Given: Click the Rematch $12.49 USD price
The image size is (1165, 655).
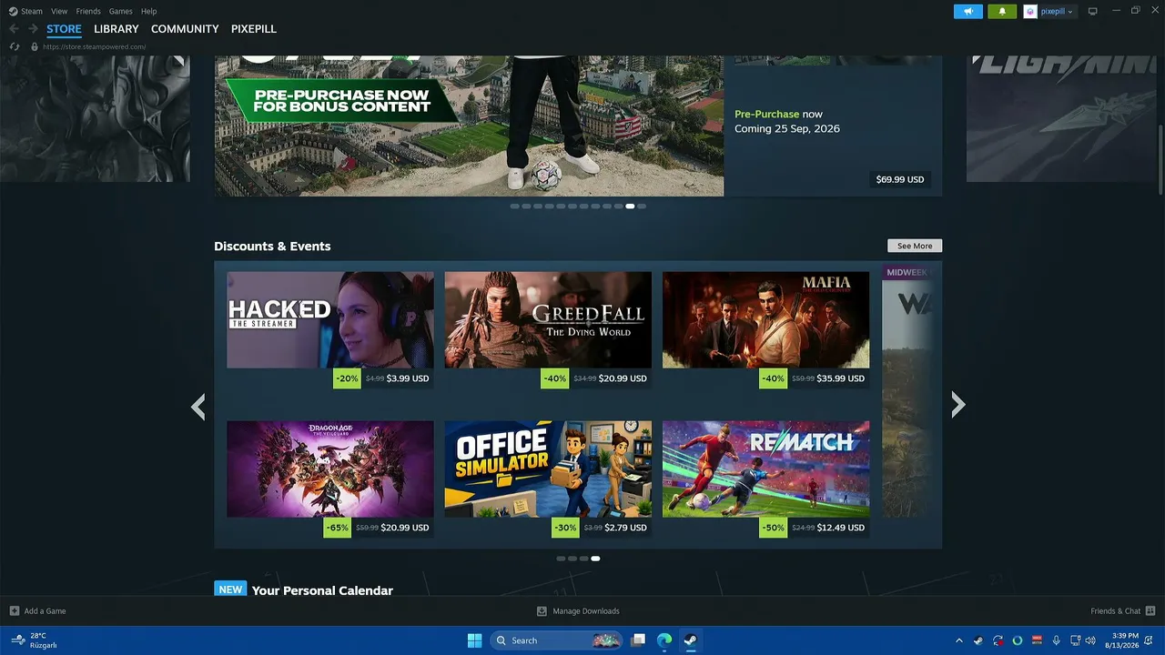Looking at the screenshot, I should pos(841,528).
